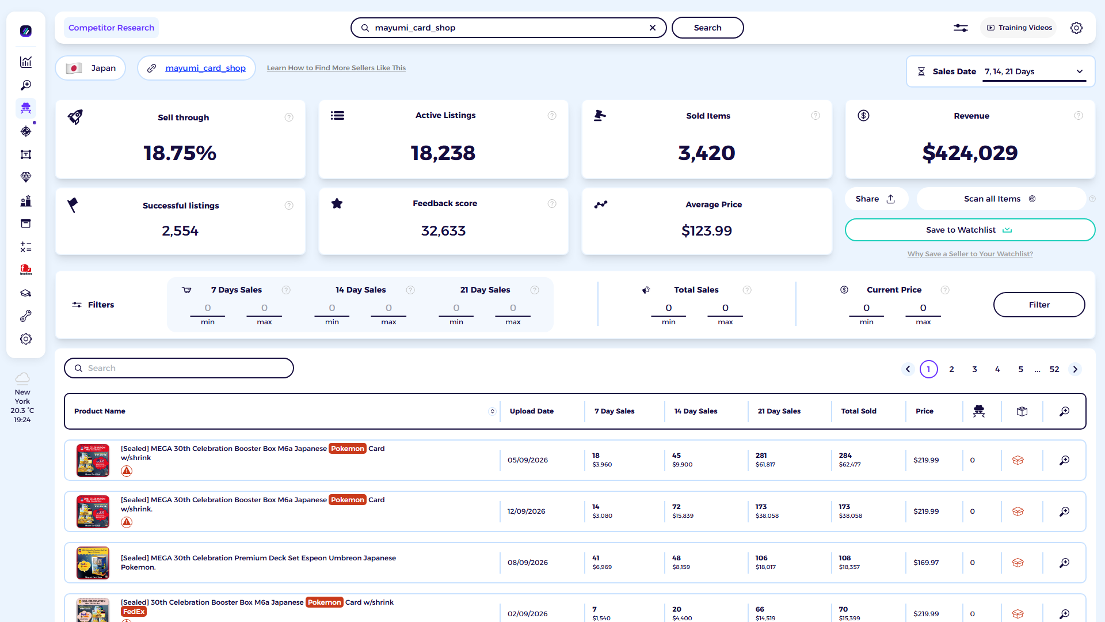Image resolution: width=1105 pixels, height=622 pixels.
Task: Clear the mayumi_card_shop search text
Action: [653, 28]
